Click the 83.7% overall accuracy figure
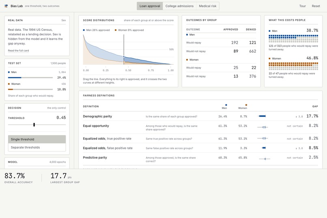This screenshot has height=218, width=327. (15, 176)
